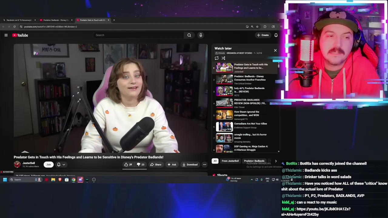The image size is (388, 218).
Task: Open Brave browser from taskbar
Action: [x=60, y=180]
